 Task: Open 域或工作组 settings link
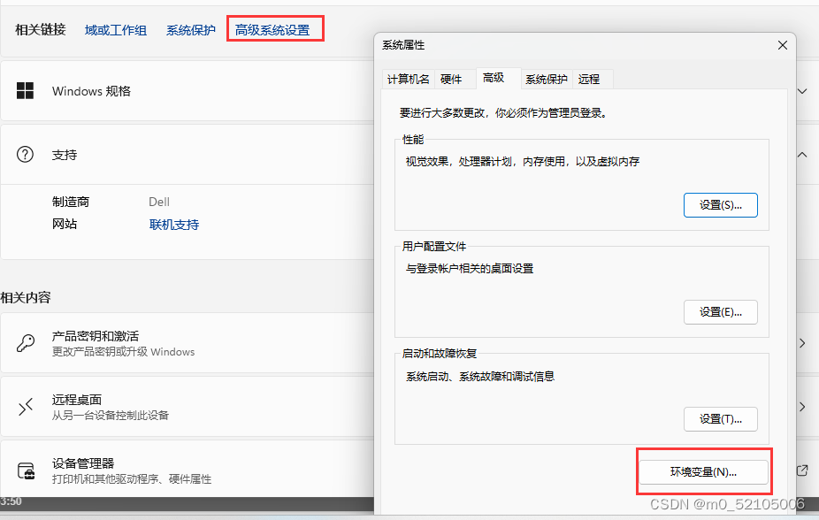[116, 29]
